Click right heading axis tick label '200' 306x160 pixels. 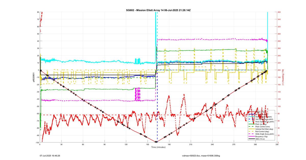pos(279,70)
